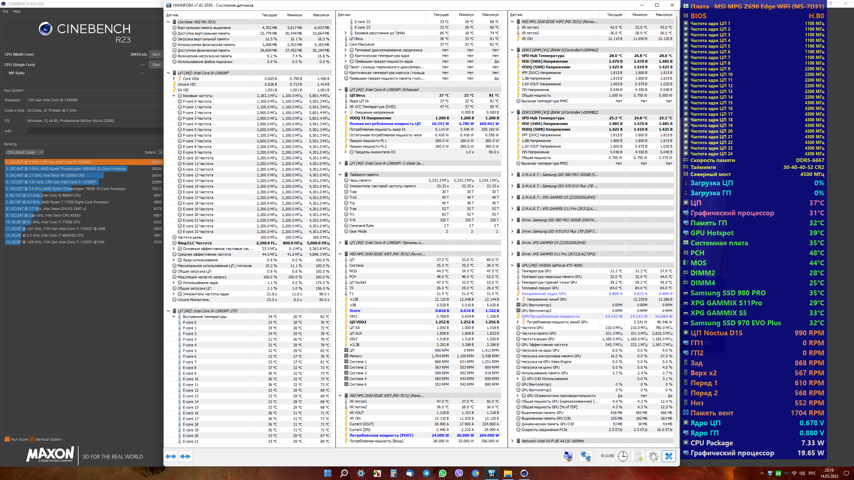Reset the elapsed timer with the clock icon
The image size is (854, 480).
point(622,456)
